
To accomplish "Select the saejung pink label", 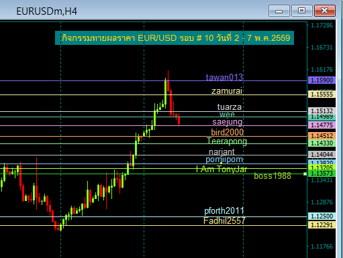I will [228, 122].
